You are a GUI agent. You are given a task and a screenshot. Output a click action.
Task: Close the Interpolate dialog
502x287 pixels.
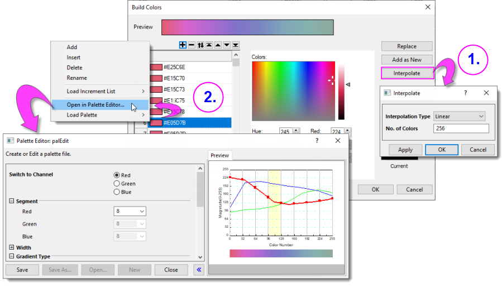pyautogui.click(x=486, y=93)
